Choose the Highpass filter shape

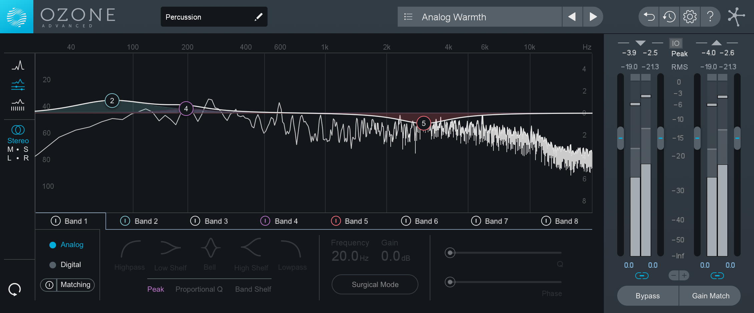pyautogui.click(x=130, y=255)
